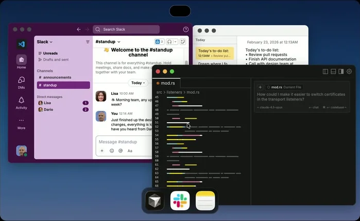The height and width of the screenshot is (221, 360).
Task: Select Today's to-do list note in Notes
Action: 215,53
